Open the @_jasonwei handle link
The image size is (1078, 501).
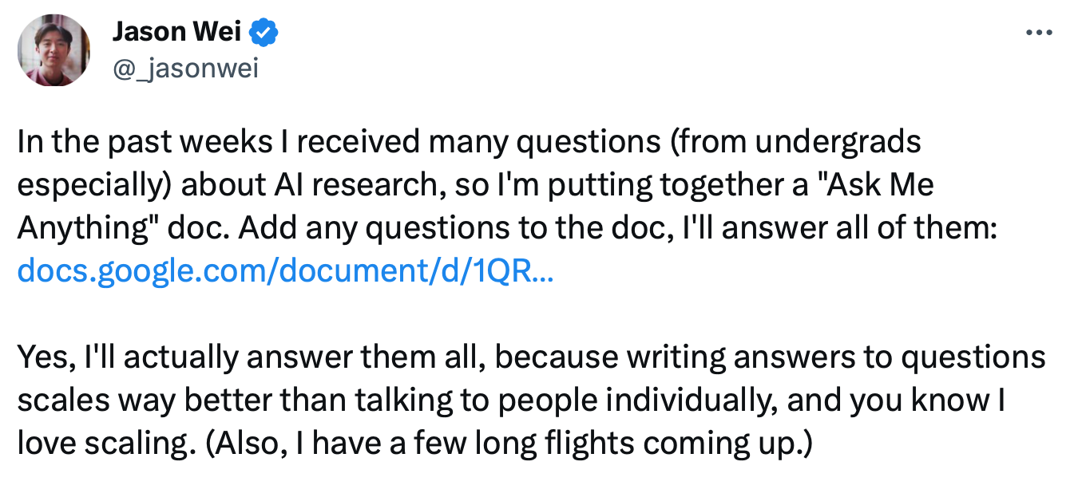click(185, 69)
